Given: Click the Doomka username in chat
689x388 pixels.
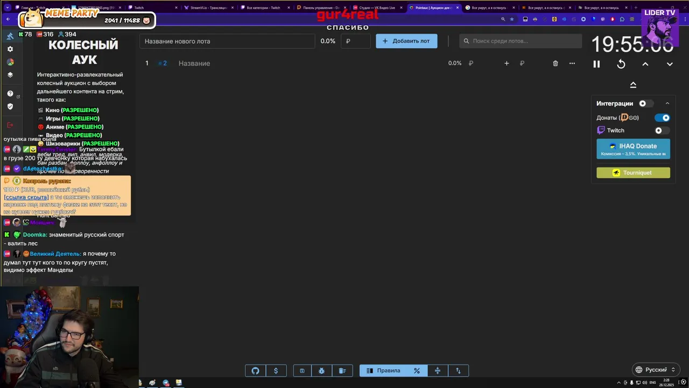Looking at the screenshot, I should [x=35, y=235].
